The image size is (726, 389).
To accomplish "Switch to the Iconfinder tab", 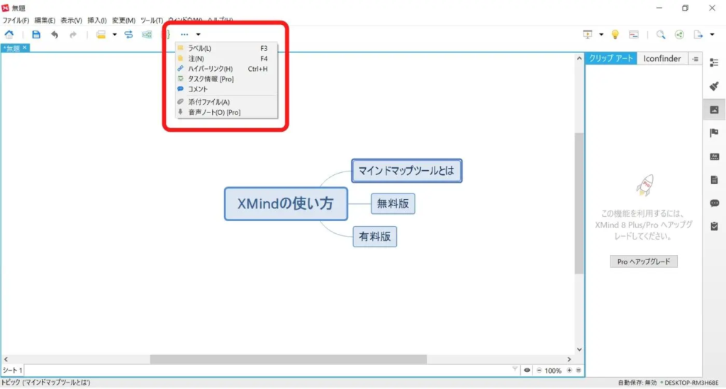I will point(661,59).
